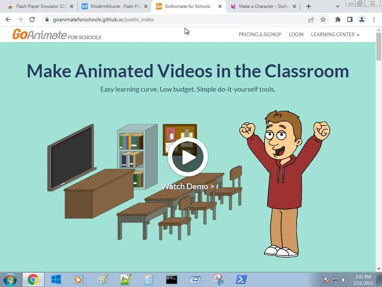This screenshot has width=382, height=287.
Task: Select the GoAnimate for Schools tab
Action: [x=187, y=6]
